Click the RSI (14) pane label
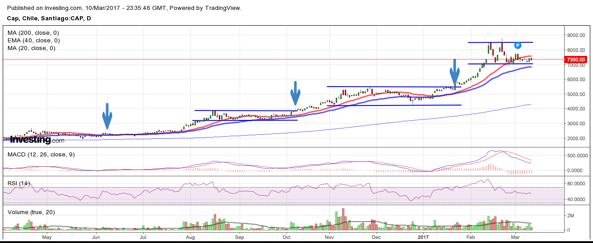This screenshot has height=243, width=593. point(19,183)
